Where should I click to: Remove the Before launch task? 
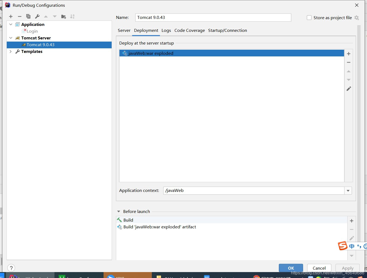(352, 229)
